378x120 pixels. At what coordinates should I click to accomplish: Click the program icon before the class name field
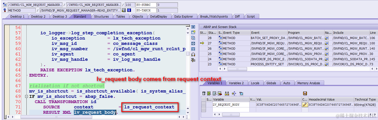click(x=5, y=5)
